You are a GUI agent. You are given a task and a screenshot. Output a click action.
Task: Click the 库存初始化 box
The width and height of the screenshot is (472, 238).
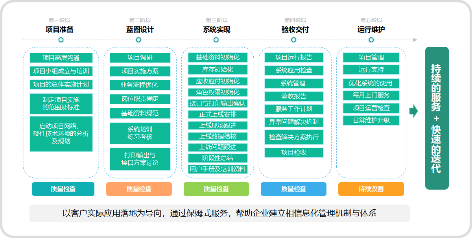pyautogui.click(x=218, y=70)
